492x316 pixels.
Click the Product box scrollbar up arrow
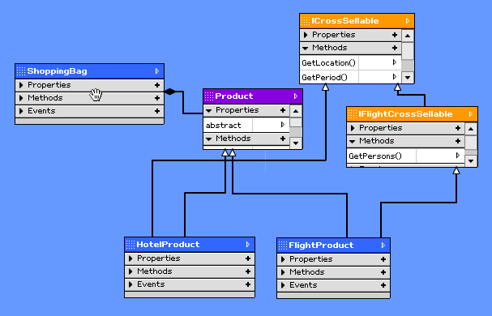coord(296,111)
